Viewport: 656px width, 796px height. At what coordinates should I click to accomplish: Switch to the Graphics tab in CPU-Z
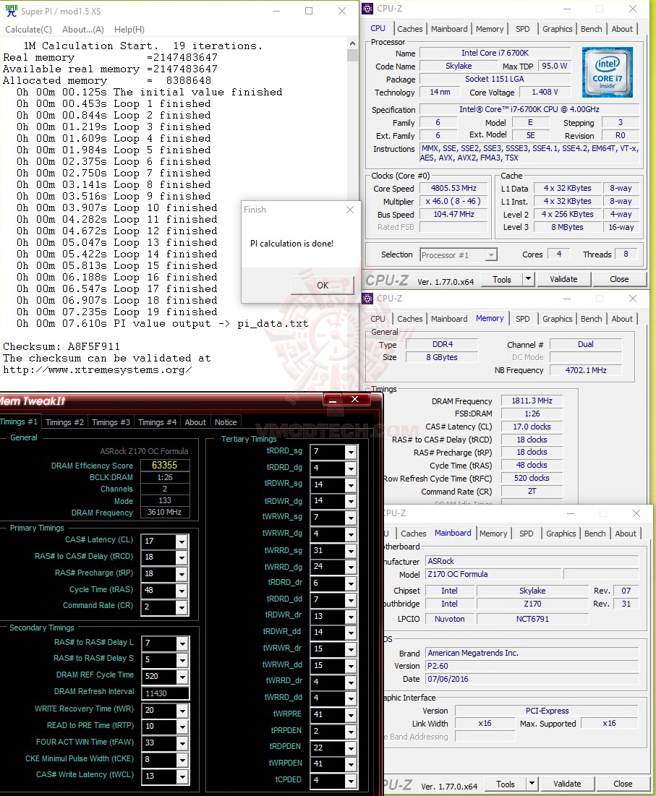[x=557, y=29]
